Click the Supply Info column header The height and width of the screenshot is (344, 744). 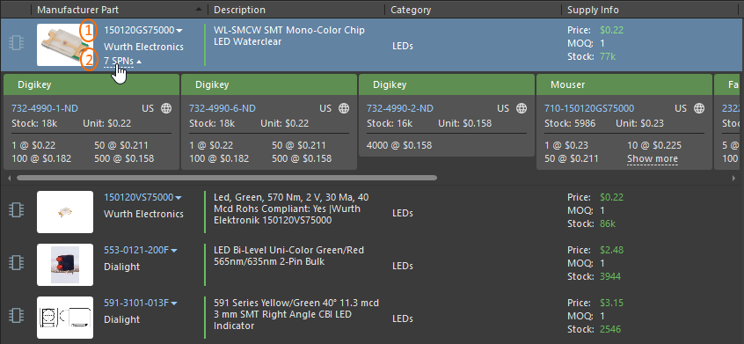[593, 10]
